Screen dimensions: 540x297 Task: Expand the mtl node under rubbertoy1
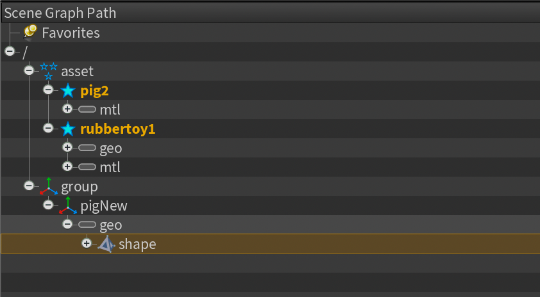67,166
